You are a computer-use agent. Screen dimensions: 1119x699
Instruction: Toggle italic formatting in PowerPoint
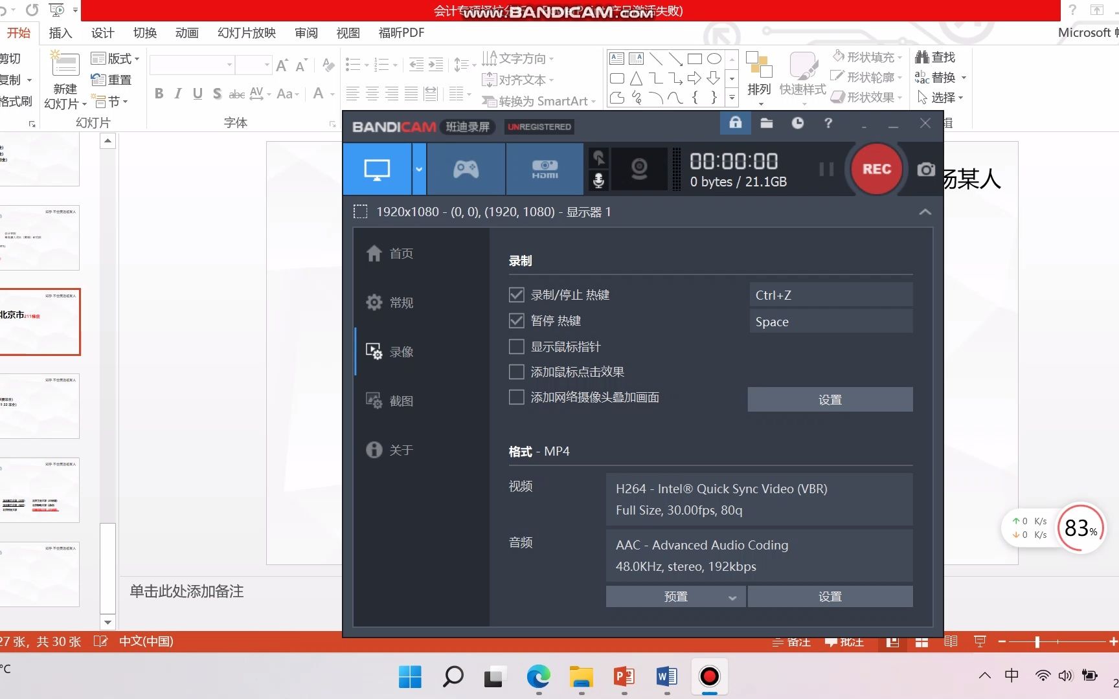click(x=178, y=94)
